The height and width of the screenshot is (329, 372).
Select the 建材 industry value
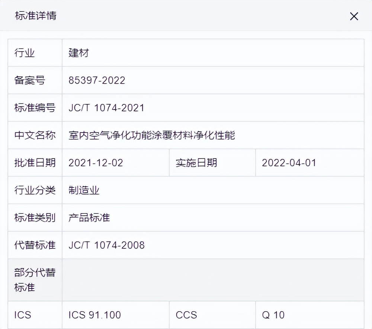79,53
